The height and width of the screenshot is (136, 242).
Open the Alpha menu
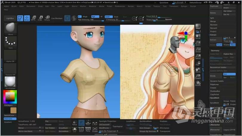pyautogui.click(x=6, y=6)
